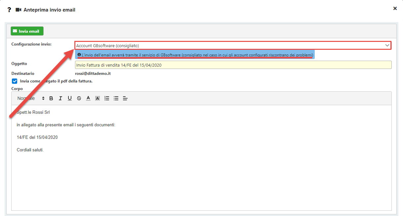Viewport: 403px width, 216px height.
Task: Toggle strikethrough formatting
Action: pyautogui.click(x=79, y=98)
